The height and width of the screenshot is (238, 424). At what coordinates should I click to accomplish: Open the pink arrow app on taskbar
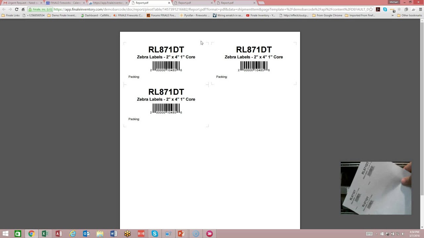pyautogui.click(x=209, y=234)
